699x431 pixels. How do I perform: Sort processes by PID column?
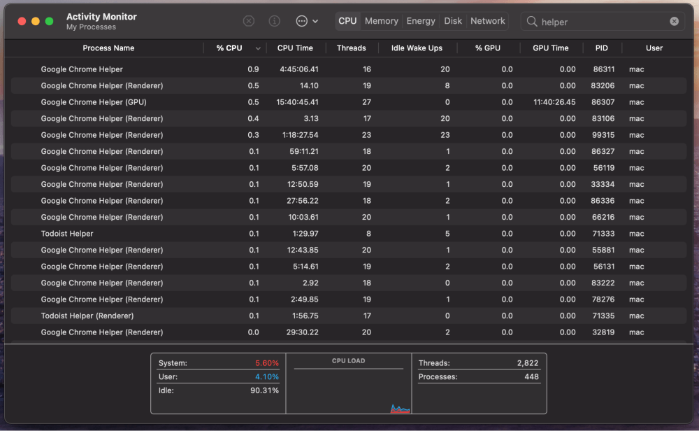(601, 48)
